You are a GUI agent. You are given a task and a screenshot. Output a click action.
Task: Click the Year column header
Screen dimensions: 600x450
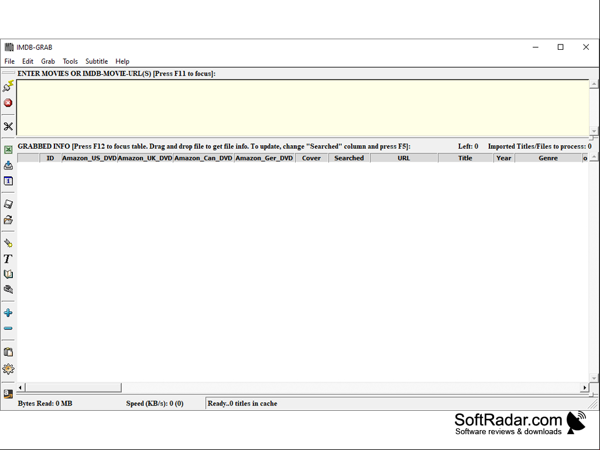click(x=503, y=158)
